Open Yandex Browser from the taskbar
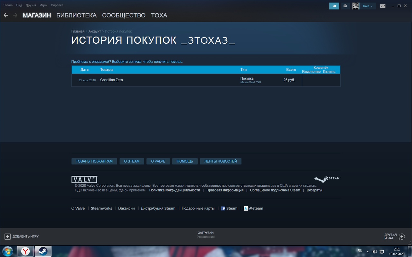Viewport: 412px width, 257px height. point(25,251)
